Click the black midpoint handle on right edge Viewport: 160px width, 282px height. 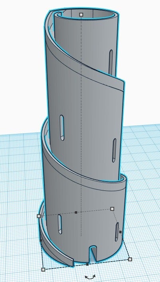pyautogui.click(x=120, y=232)
